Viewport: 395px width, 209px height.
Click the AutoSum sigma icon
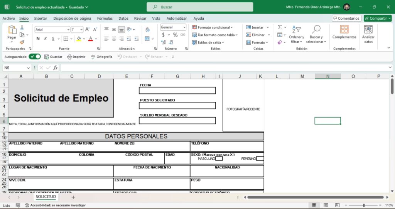(280, 27)
